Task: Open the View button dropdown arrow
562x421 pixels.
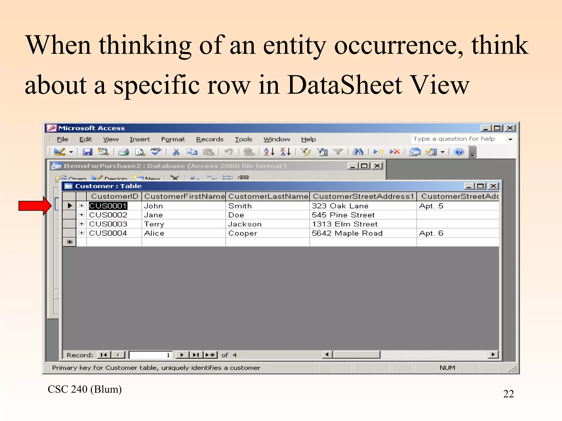Action: 71,152
